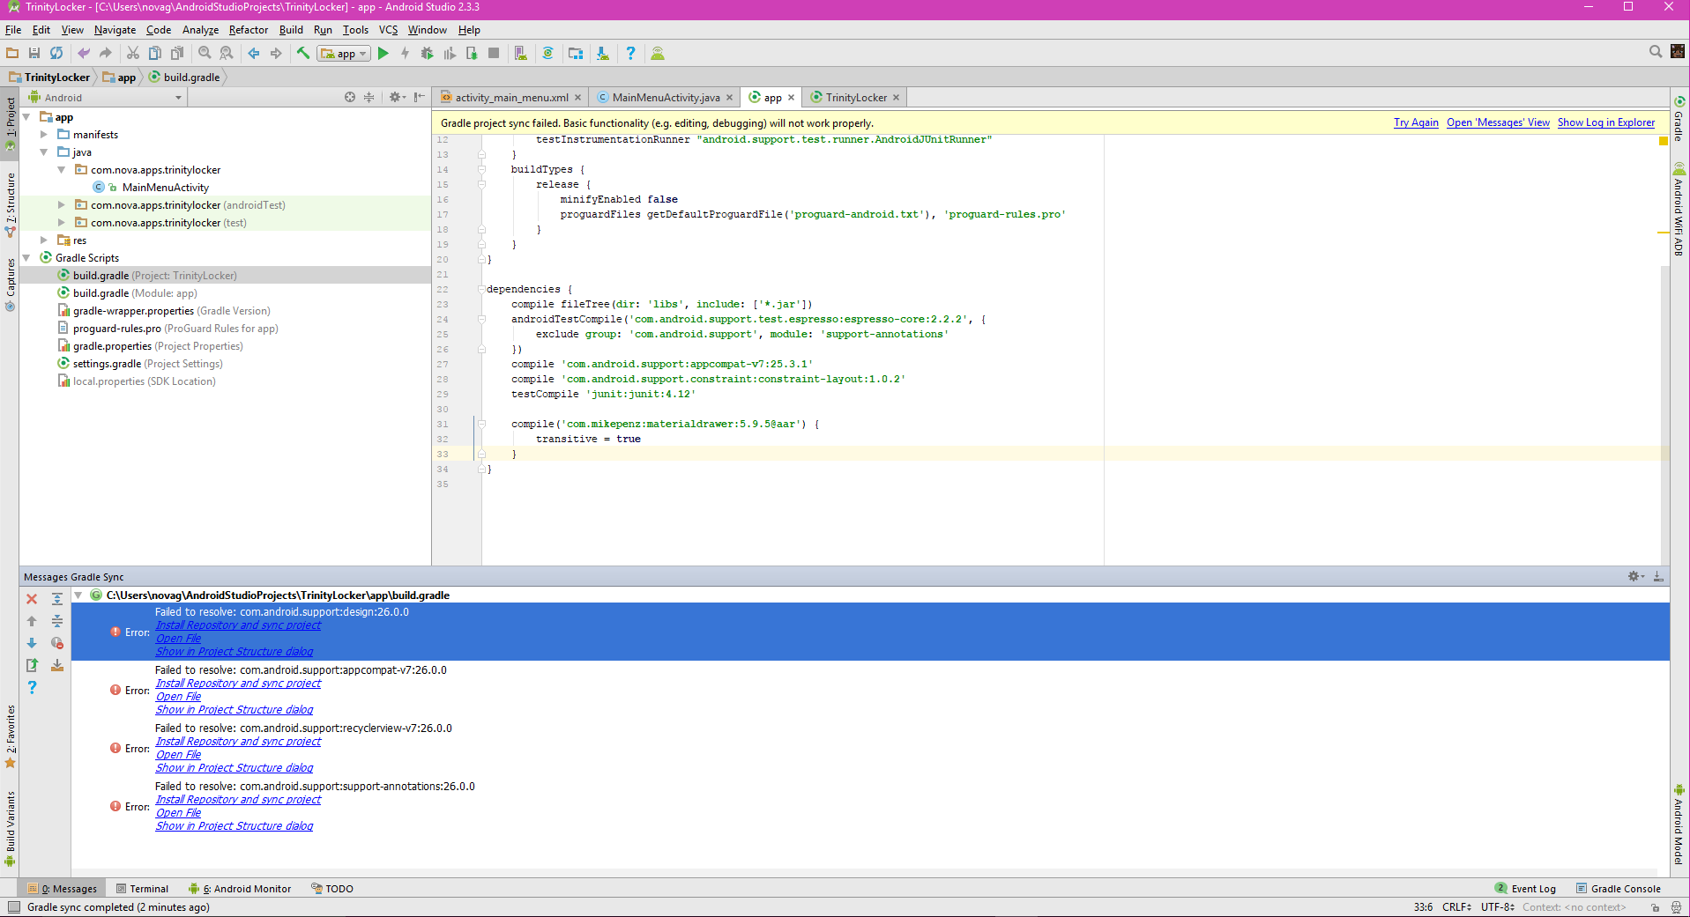Switch to the MainMenuActivity.java tab
This screenshot has width=1690, height=917.
666,98
